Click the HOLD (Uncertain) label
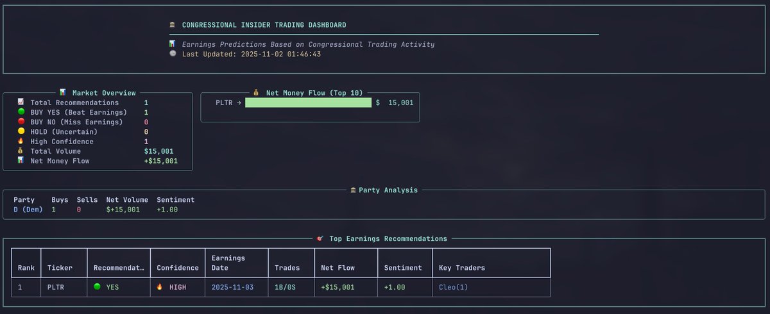The image size is (770, 314). [x=64, y=131]
